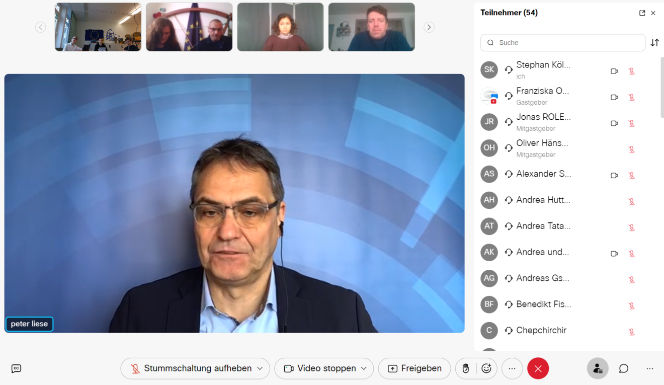Image resolution: width=664 pixels, height=385 pixels.
Task: Sort participants list icon
Action: pos(654,43)
